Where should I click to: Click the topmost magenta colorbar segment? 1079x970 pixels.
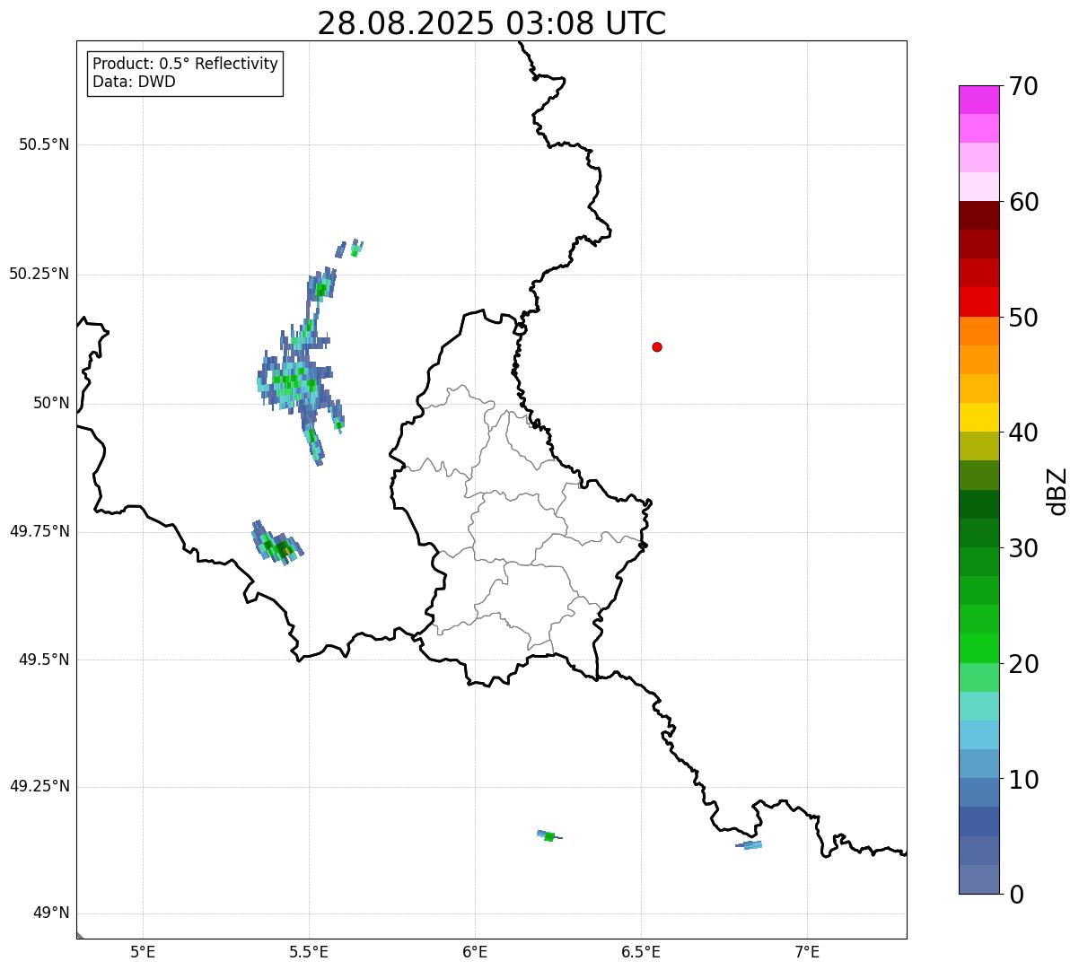pyautogui.click(x=978, y=100)
